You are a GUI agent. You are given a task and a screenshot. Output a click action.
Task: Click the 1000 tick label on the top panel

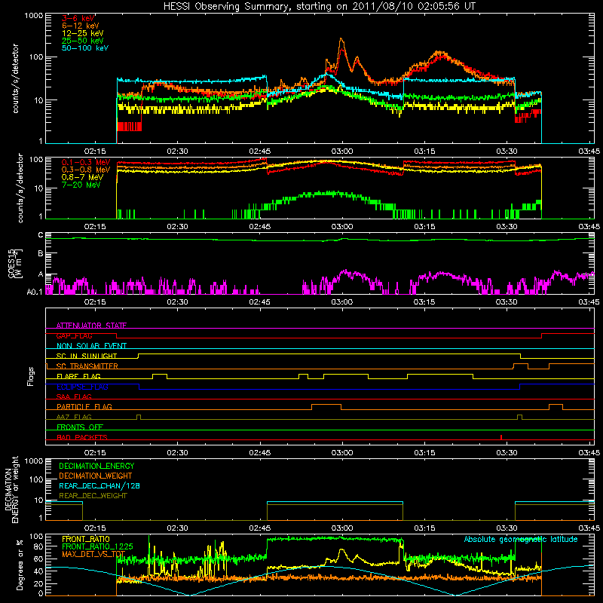coord(33,16)
